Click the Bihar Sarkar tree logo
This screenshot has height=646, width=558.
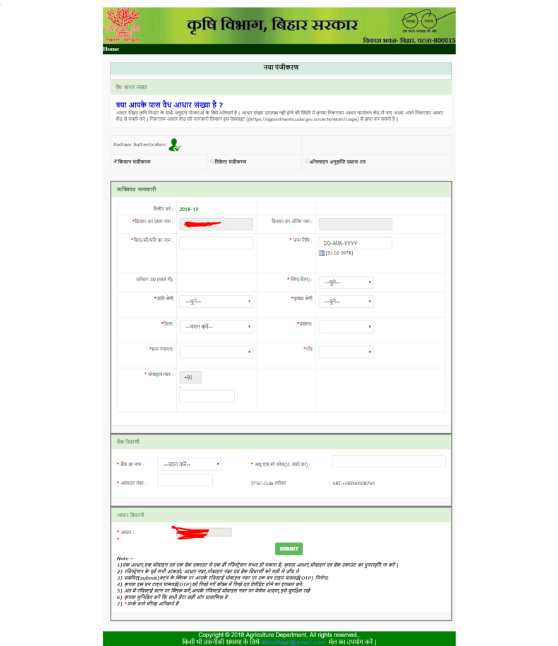pos(123,25)
